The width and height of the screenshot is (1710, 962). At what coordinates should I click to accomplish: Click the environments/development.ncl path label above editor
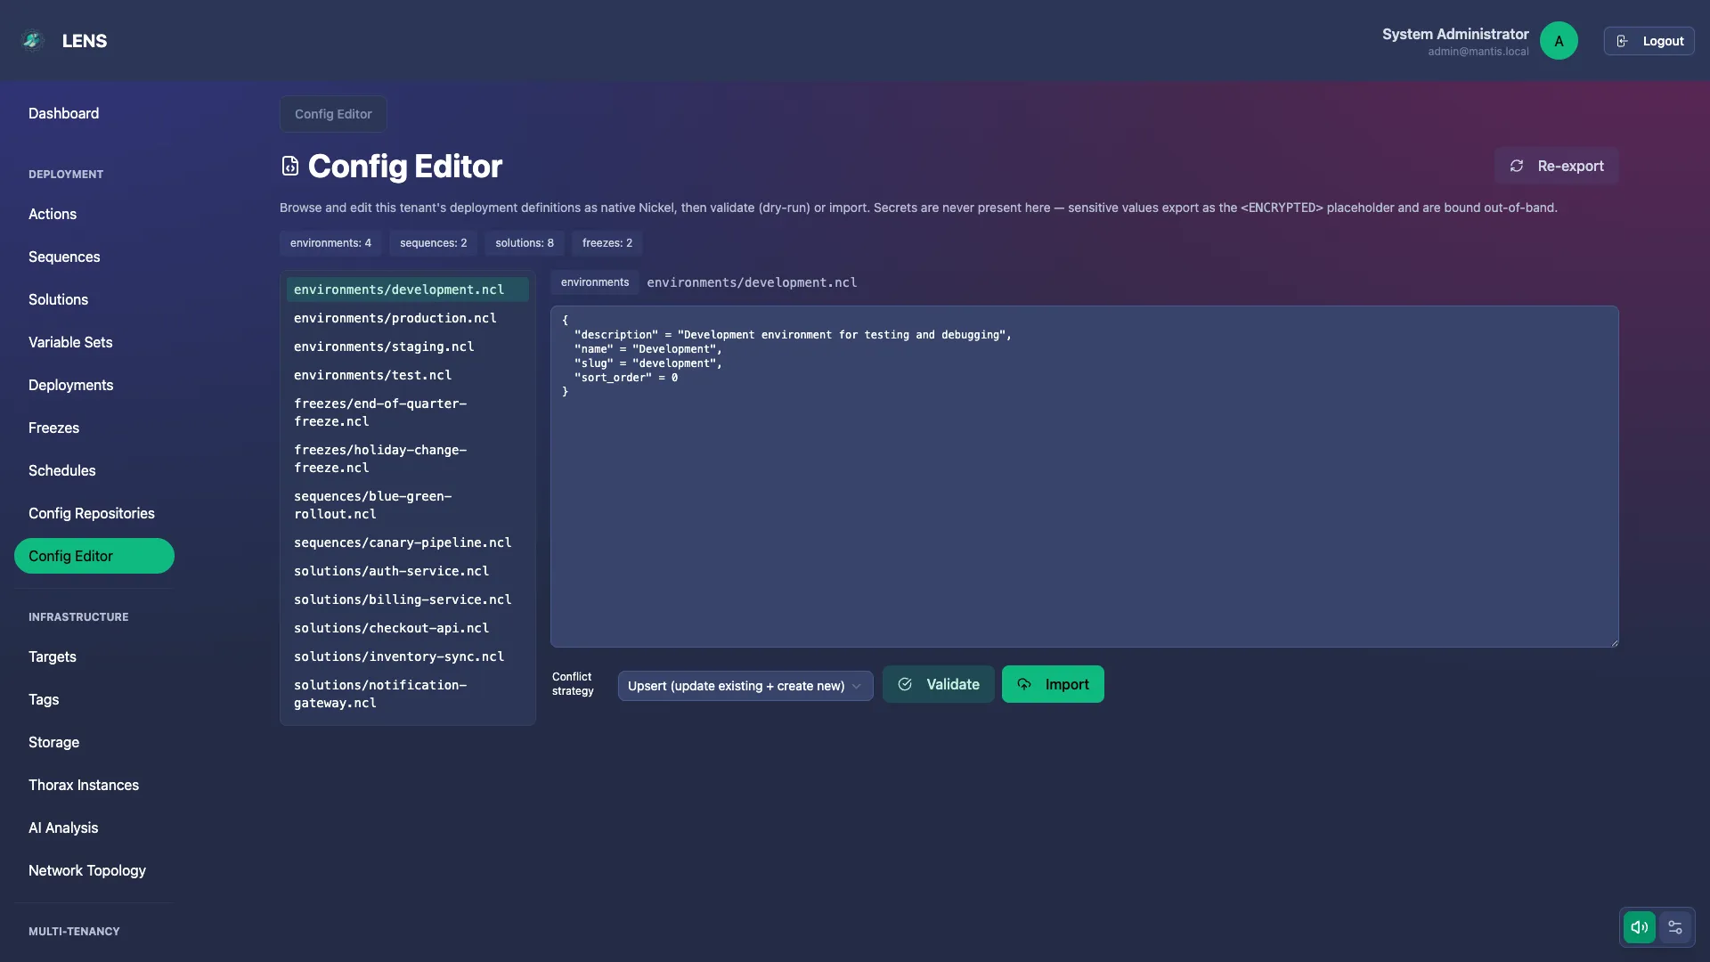click(752, 282)
